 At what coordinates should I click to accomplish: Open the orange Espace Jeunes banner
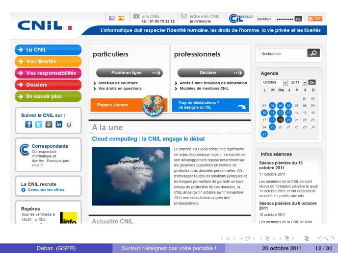[129, 105]
